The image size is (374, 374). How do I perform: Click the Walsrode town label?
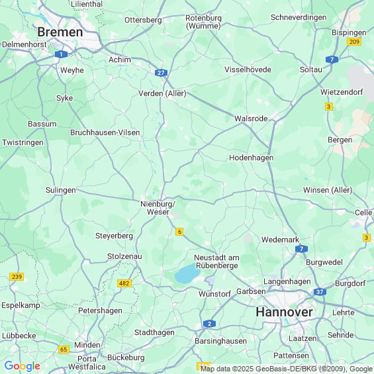tap(251, 118)
